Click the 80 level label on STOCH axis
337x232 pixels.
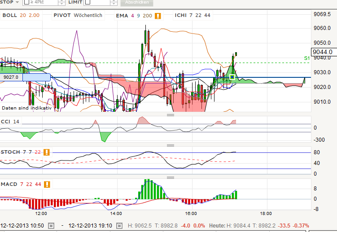(316, 152)
